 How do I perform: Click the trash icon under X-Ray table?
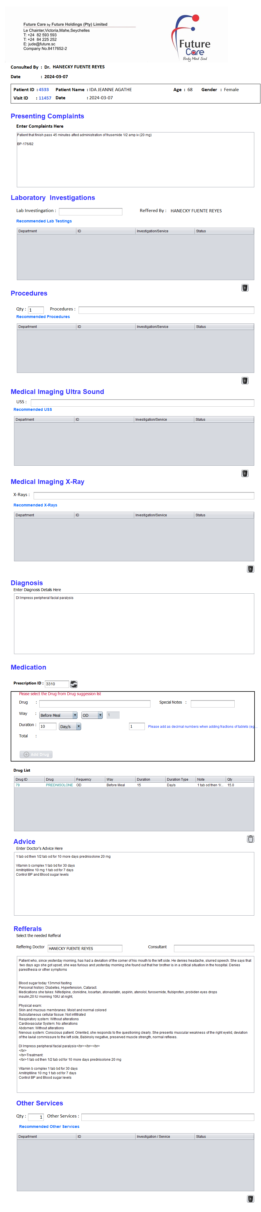[250, 568]
